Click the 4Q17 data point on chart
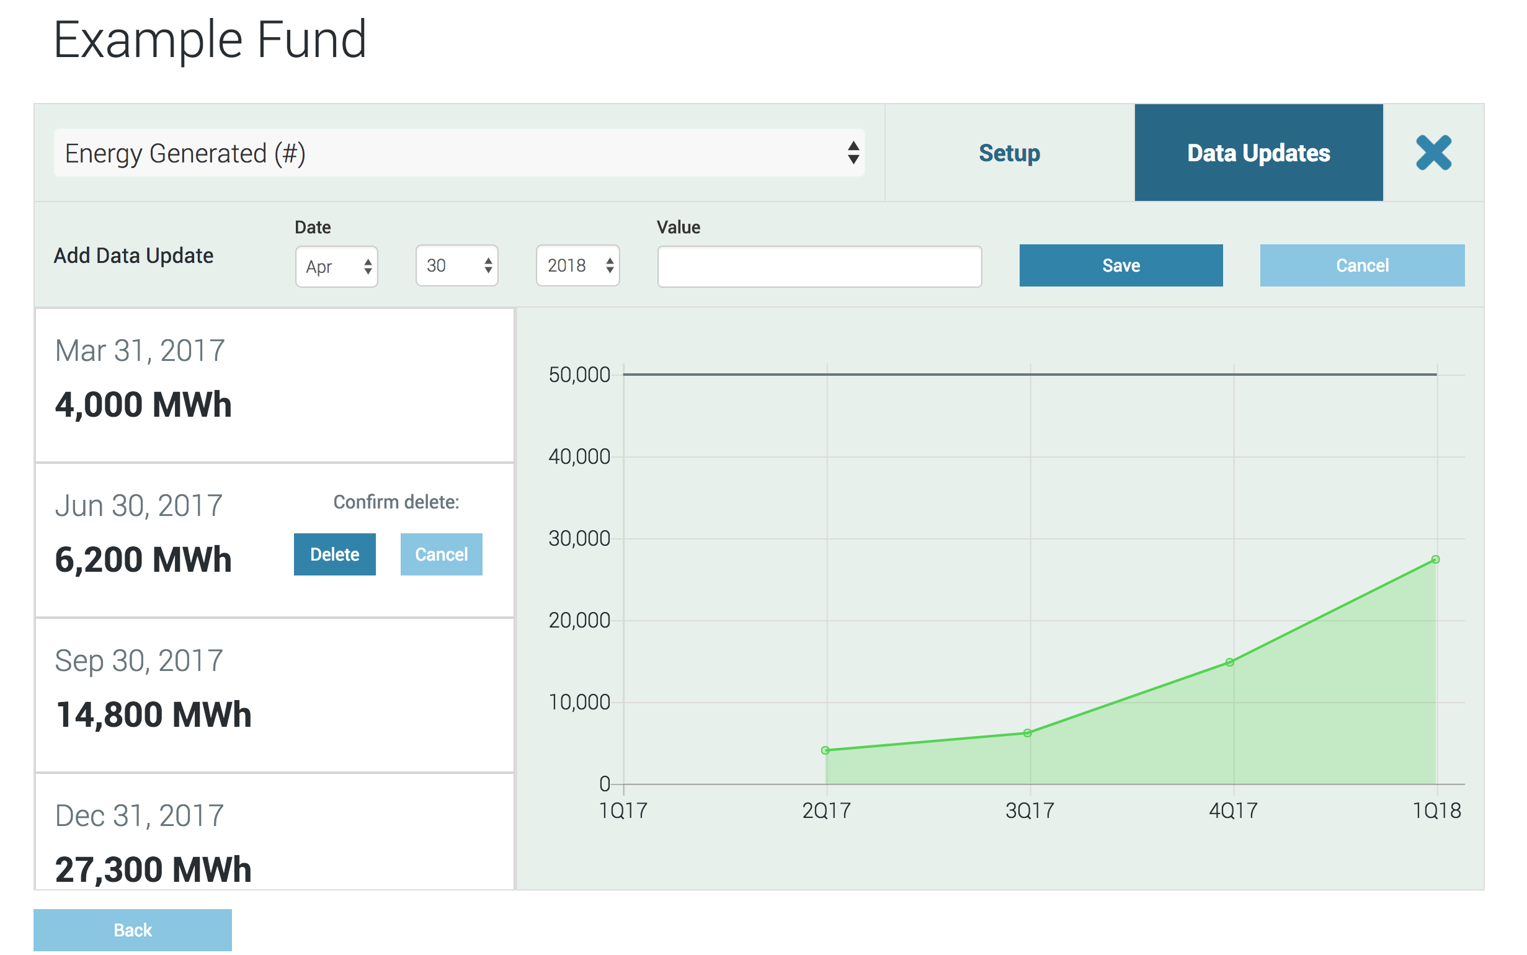This screenshot has height=955, width=1527. (1229, 662)
